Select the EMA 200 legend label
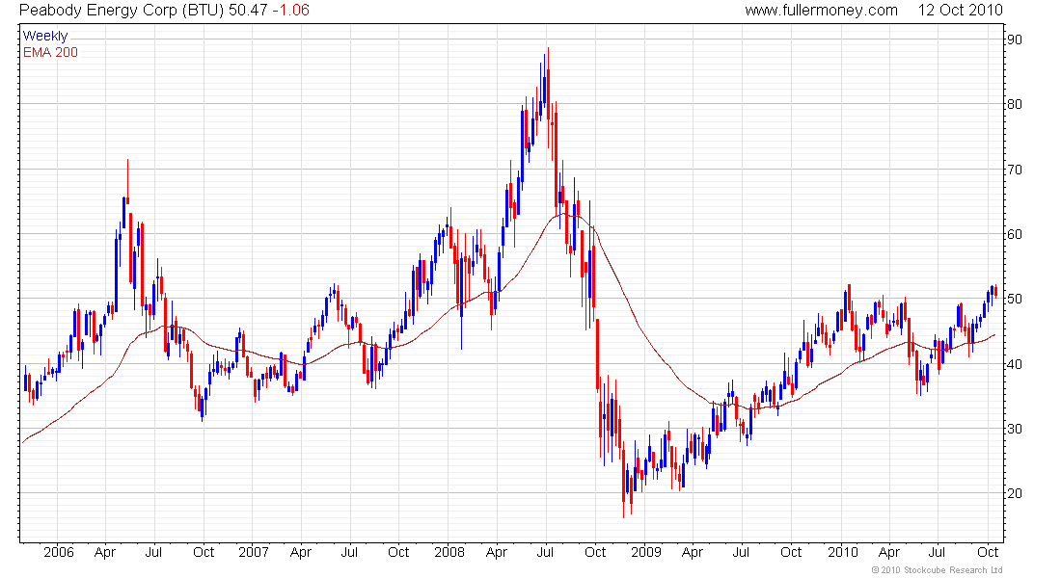Viewport: 1061px width, 578px height. 50,52
